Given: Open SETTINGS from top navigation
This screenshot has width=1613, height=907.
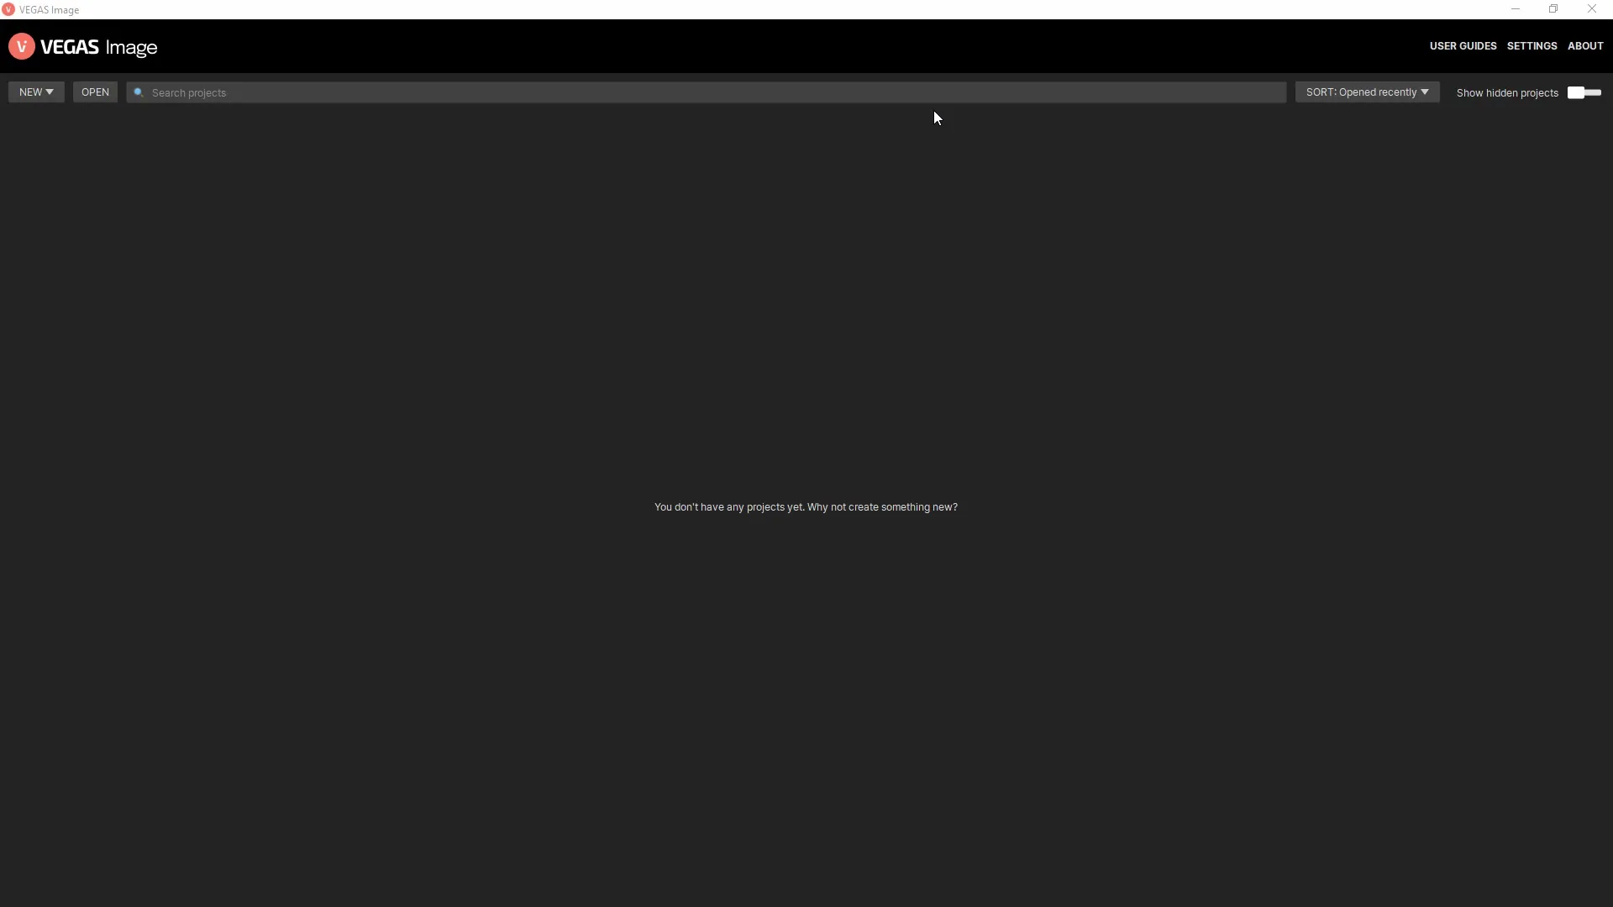Looking at the screenshot, I should tap(1532, 46).
